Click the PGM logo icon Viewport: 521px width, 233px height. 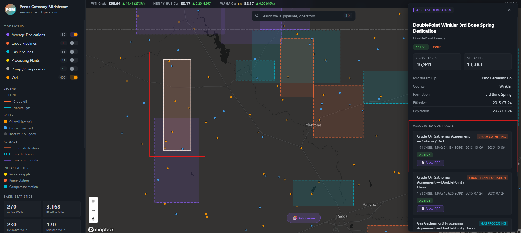(10, 9)
